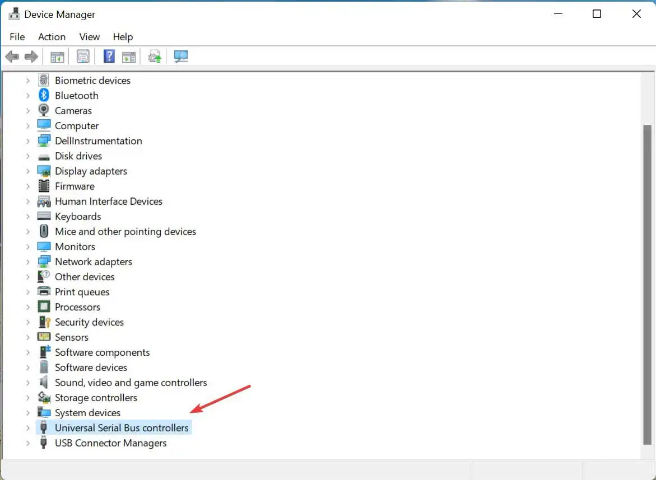Click the vertical scrollbar thumb
This screenshot has height=480, width=656.
coord(647,284)
